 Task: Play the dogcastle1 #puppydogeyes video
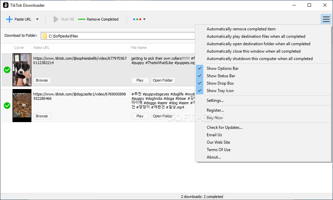[140, 116]
